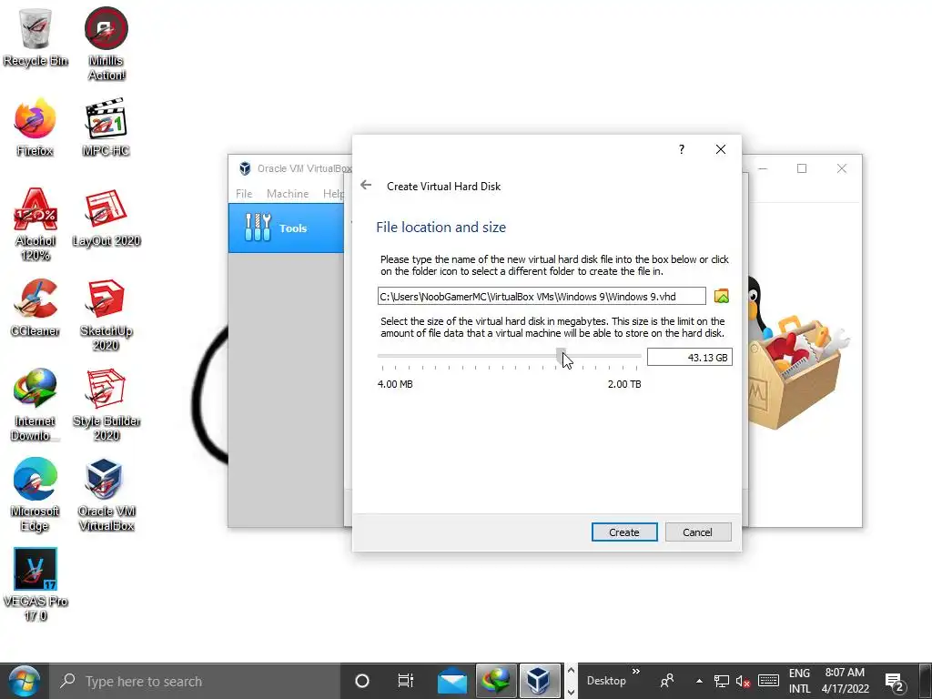Click taskbar search box

195,681
